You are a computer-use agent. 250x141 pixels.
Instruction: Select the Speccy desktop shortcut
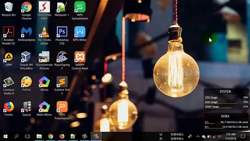[27, 109]
